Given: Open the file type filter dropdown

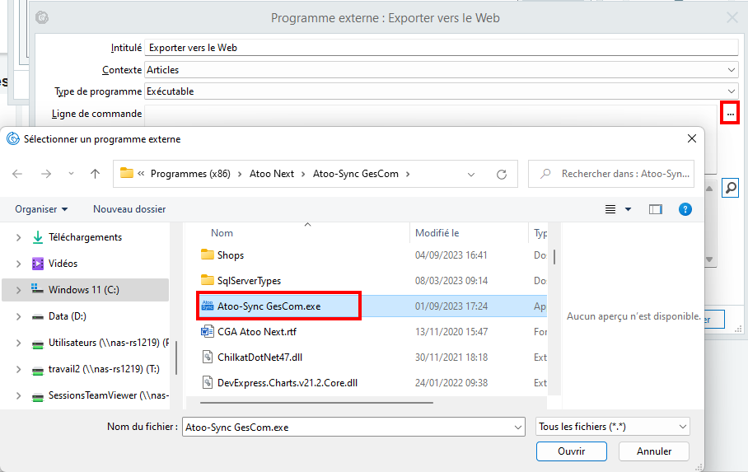Looking at the screenshot, I should [x=613, y=427].
